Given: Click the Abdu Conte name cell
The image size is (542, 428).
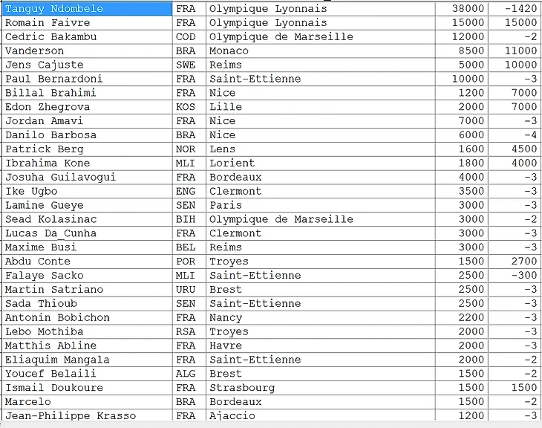Looking at the screenshot, I should click(x=87, y=262).
